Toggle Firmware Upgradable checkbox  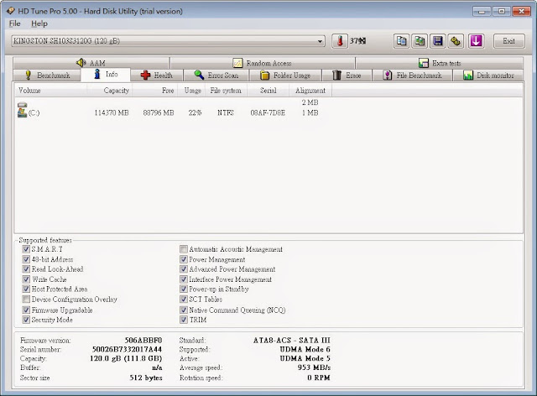(26, 310)
